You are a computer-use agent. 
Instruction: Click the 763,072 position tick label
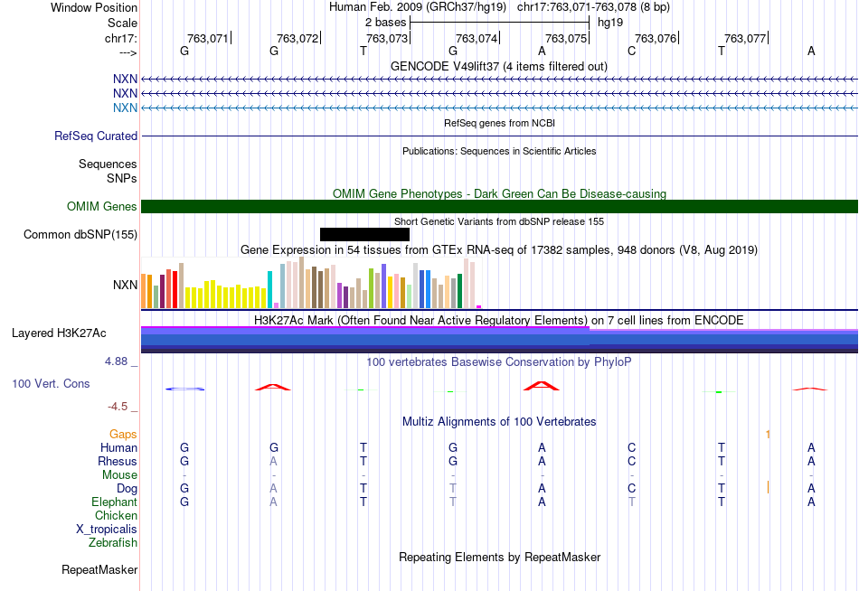297,38
